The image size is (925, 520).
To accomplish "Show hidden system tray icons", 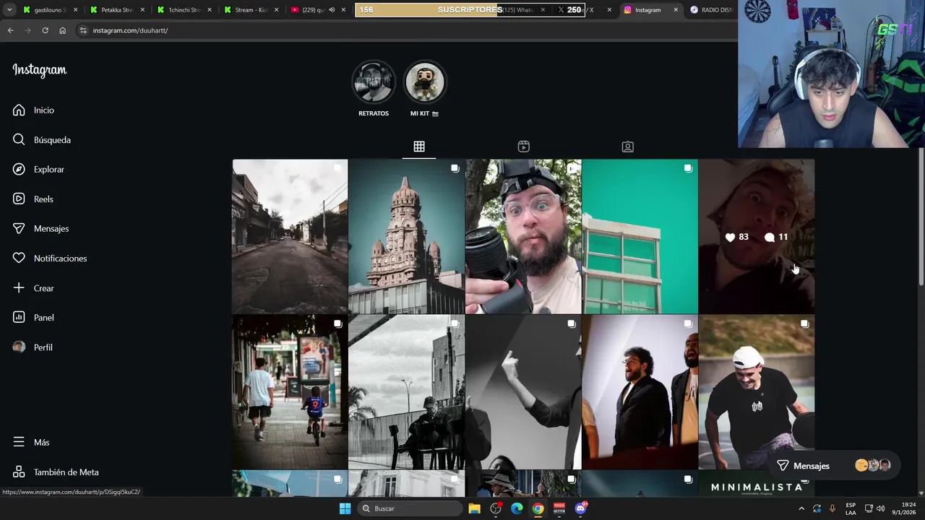I will click(801, 508).
